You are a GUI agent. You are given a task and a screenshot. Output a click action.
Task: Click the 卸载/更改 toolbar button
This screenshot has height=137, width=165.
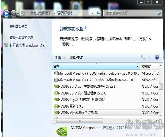click(76, 57)
